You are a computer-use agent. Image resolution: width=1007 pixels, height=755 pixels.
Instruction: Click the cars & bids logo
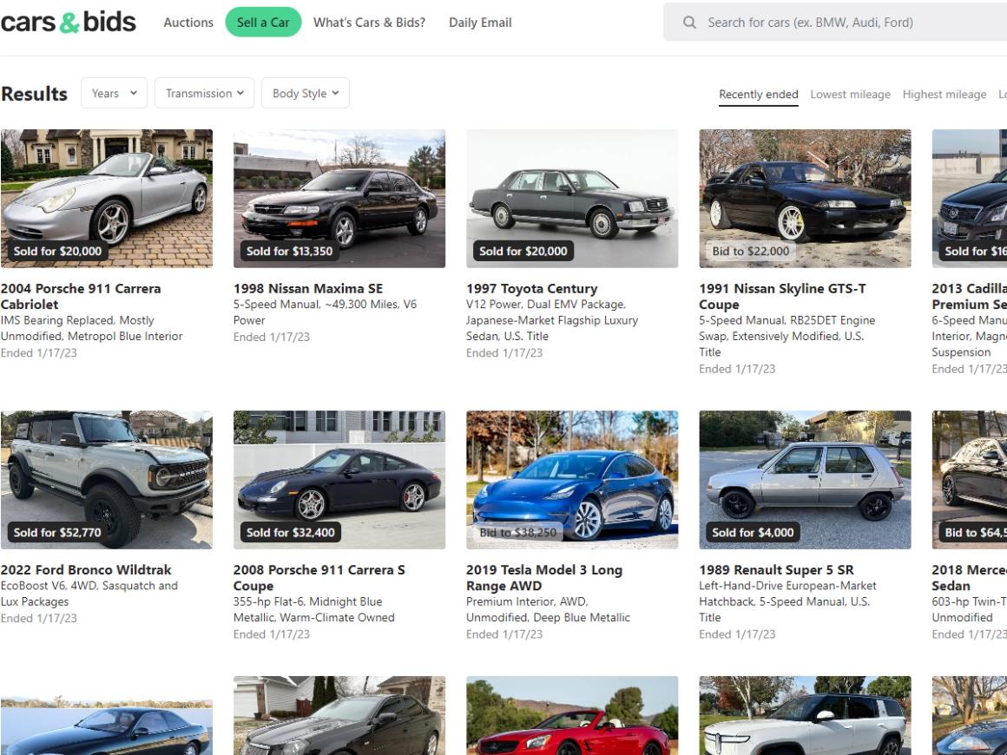click(68, 23)
